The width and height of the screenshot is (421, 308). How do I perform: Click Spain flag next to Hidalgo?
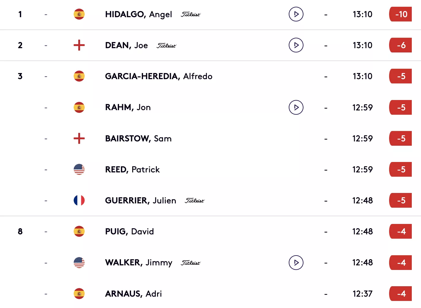tap(79, 14)
